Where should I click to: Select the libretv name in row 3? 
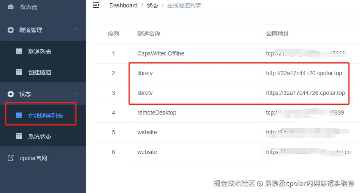145,93
